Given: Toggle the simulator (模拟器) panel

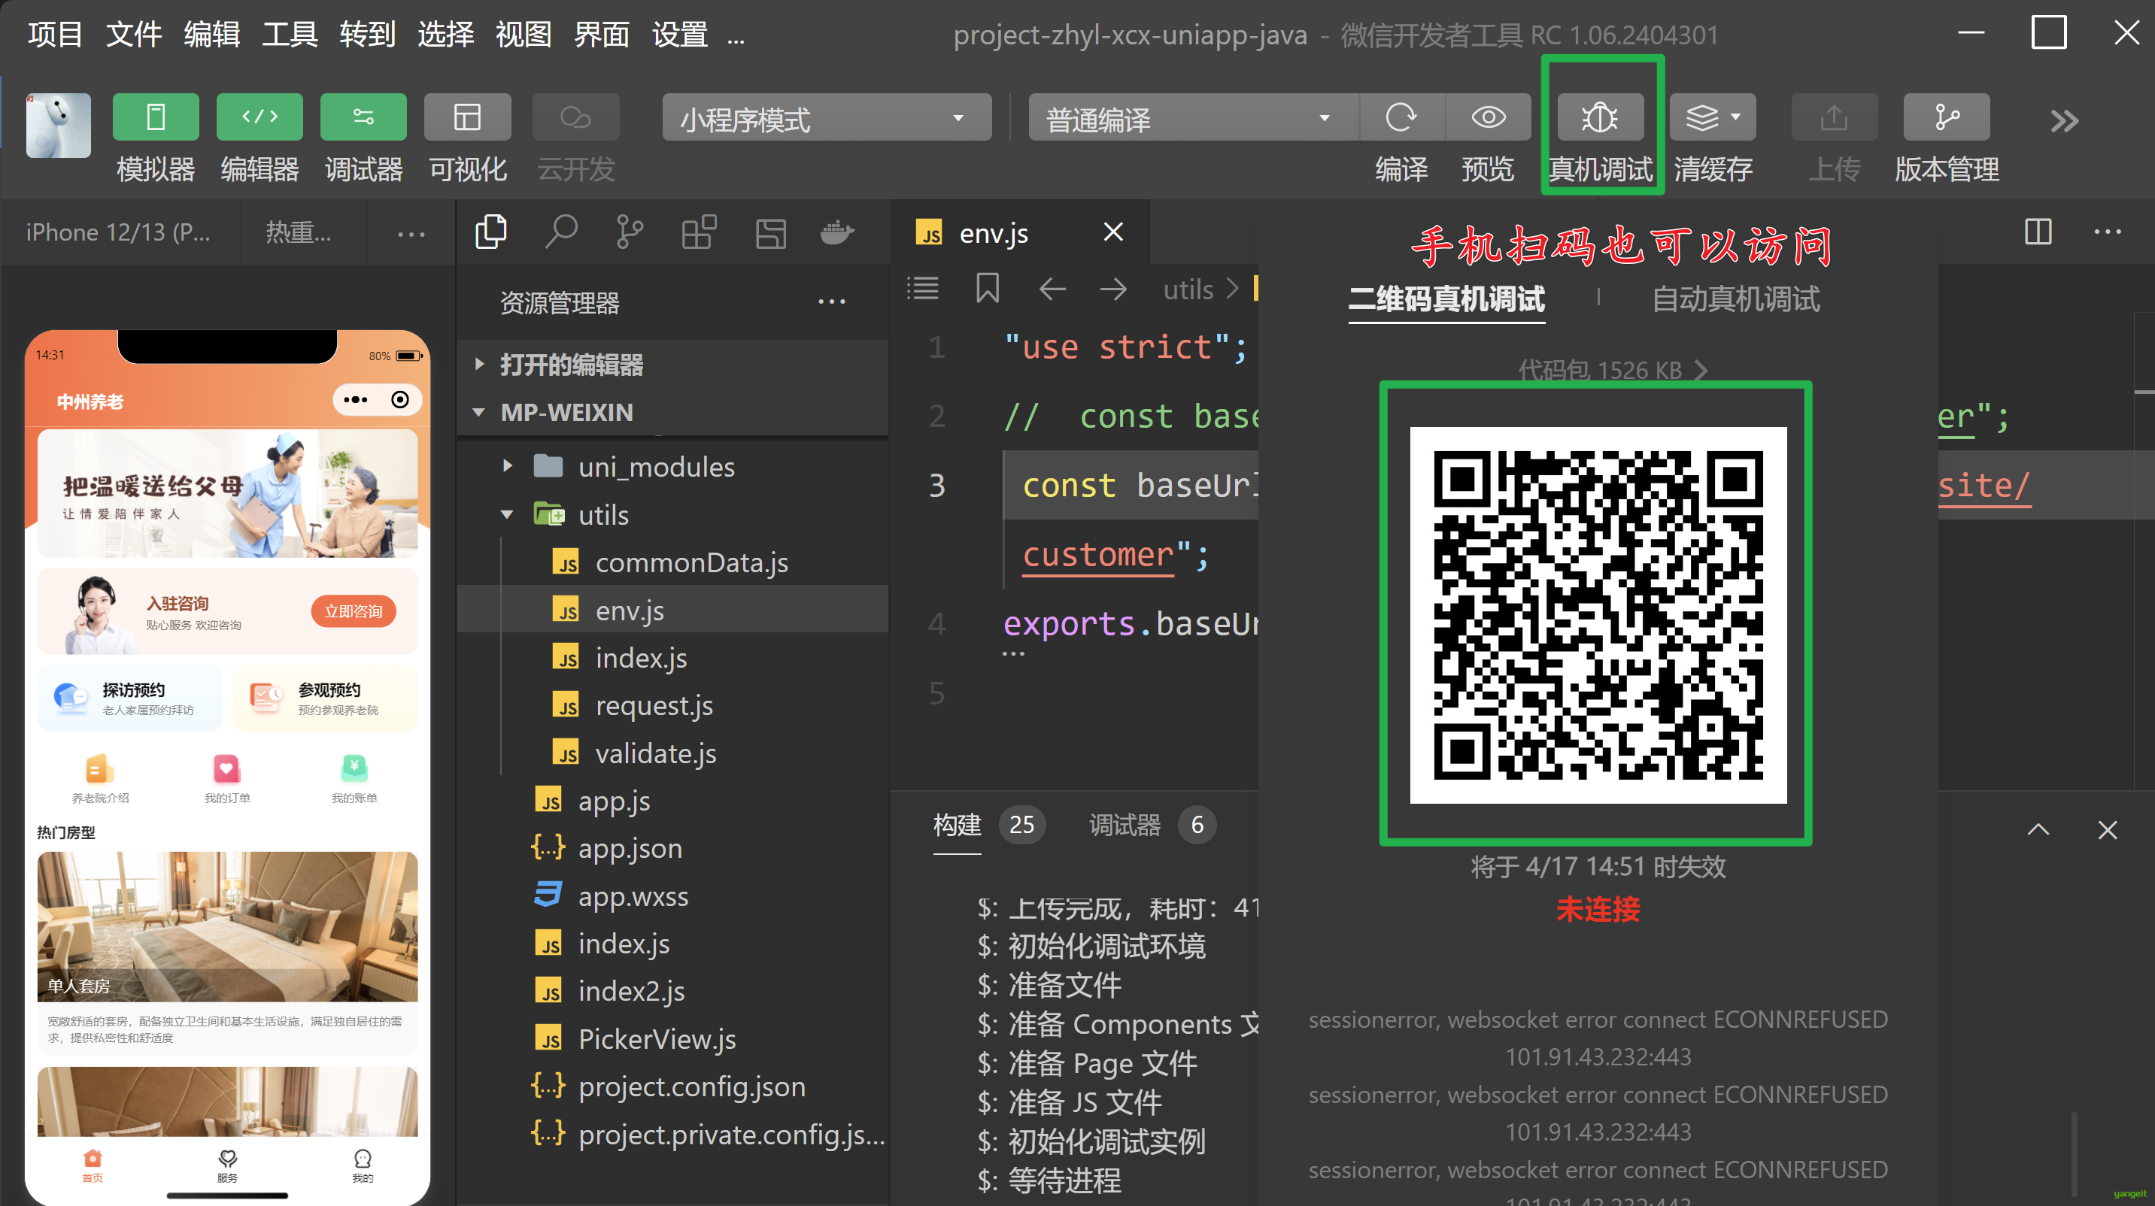Looking at the screenshot, I should point(156,117).
